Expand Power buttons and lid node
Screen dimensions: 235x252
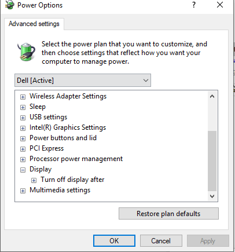click(23, 138)
